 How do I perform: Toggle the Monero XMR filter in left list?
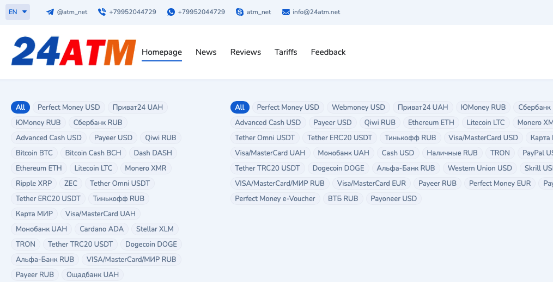(145, 168)
